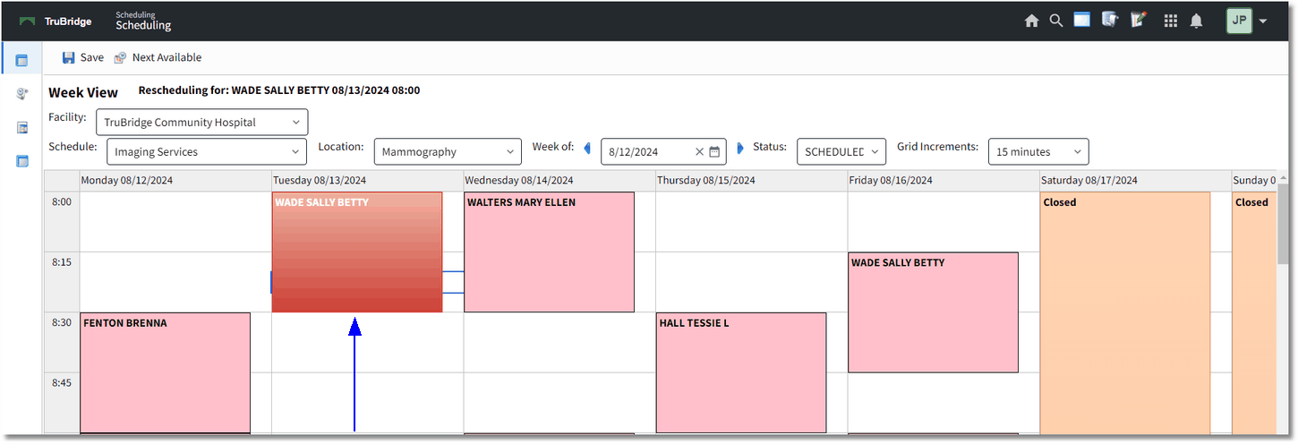Screen dimensions: 1298x444
Task: Click the Wednesday 08/14/2024 column header
Action: tap(559, 181)
